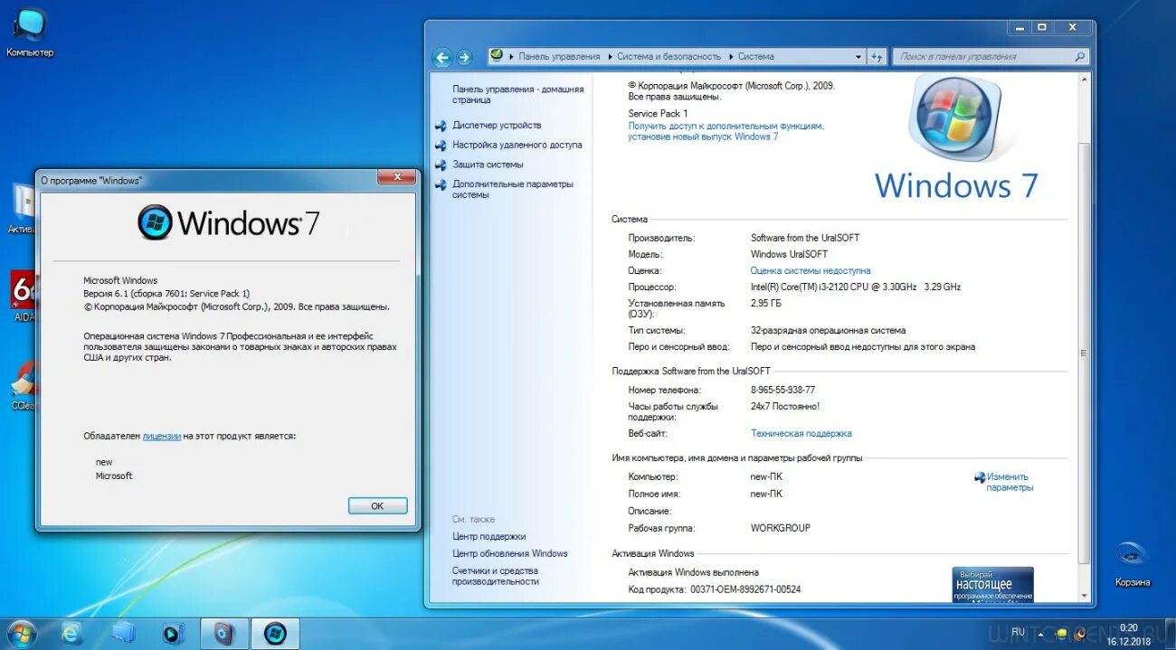The width and height of the screenshot is (1176, 650).
Task: Open Дополнительные параметры системы link
Action: click(x=513, y=190)
